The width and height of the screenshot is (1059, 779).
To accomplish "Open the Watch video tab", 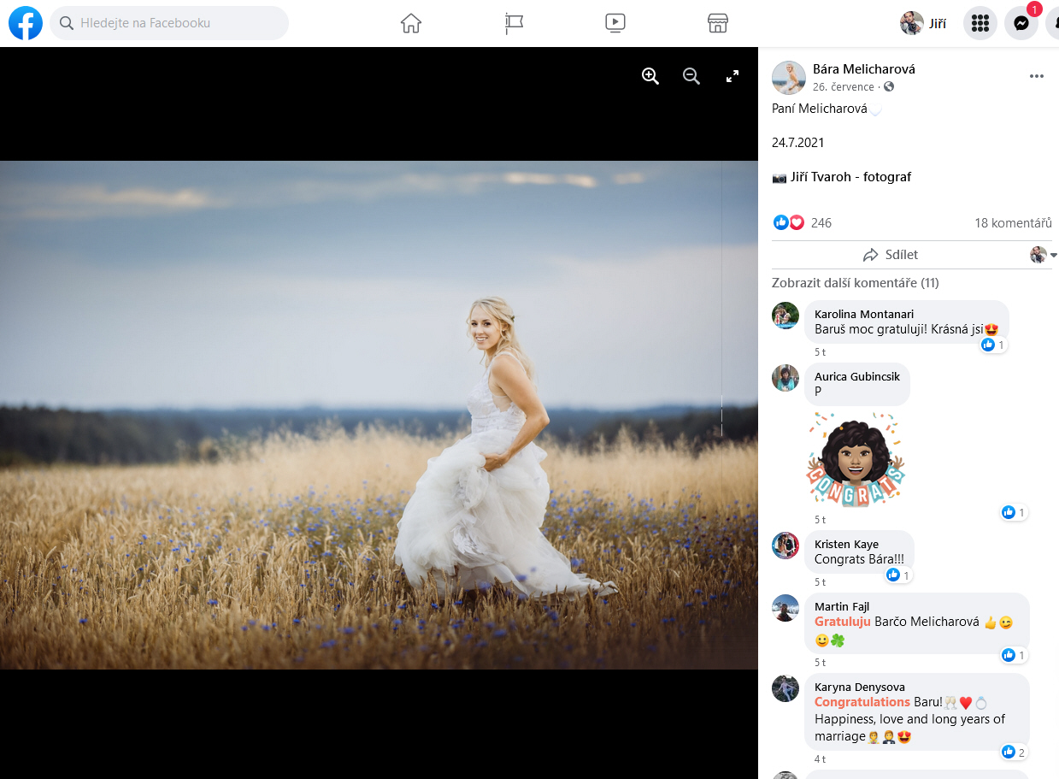I will pyautogui.click(x=615, y=23).
